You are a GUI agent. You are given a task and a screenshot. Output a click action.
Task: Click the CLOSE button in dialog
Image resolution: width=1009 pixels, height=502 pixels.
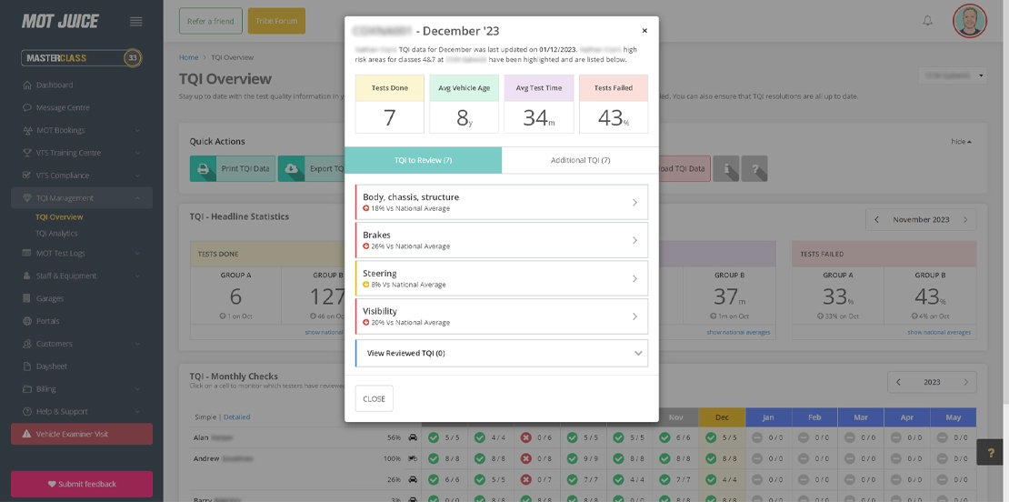coord(374,398)
